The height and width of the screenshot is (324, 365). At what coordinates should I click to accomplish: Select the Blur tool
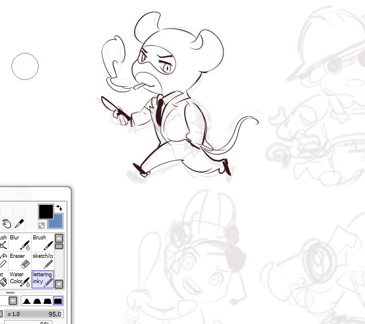[x=20, y=242]
